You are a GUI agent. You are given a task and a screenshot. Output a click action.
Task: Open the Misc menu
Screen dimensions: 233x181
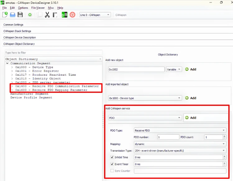pyautogui.click(x=51, y=8)
